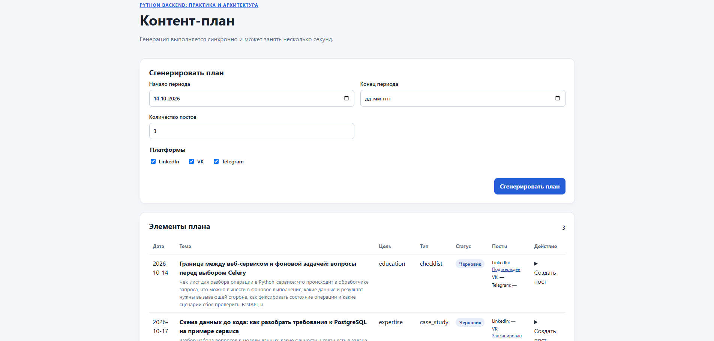
Task: Click the plan elements count 3
Action: (563, 228)
